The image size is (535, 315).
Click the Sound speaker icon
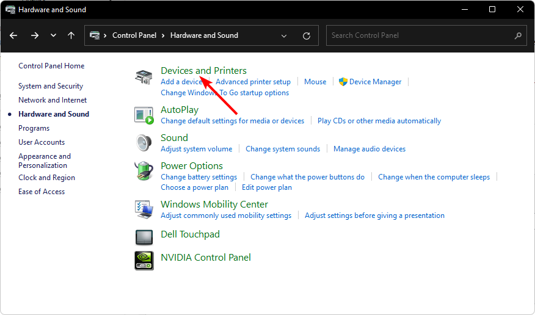pyautogui.click(x=144, y=143)
